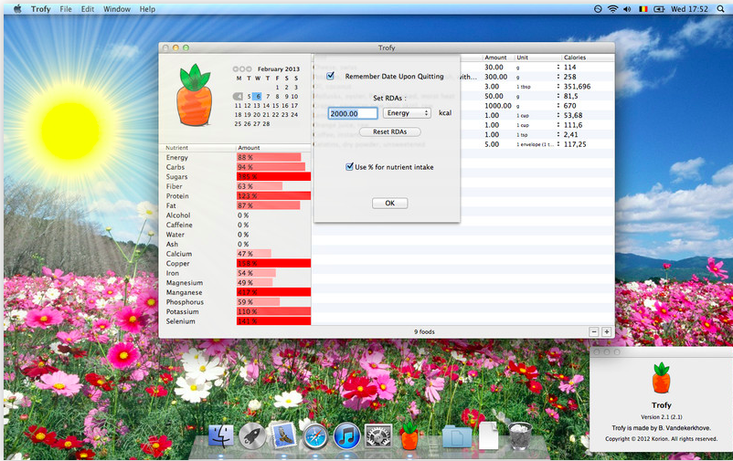Launch Launchpad rocket icon in Dock
The height and width of the screenshot is (461, 733).
(x=252, y=436)
